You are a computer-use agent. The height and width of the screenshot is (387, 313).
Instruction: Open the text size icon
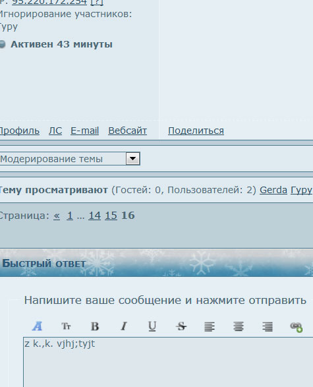(66, 326)
